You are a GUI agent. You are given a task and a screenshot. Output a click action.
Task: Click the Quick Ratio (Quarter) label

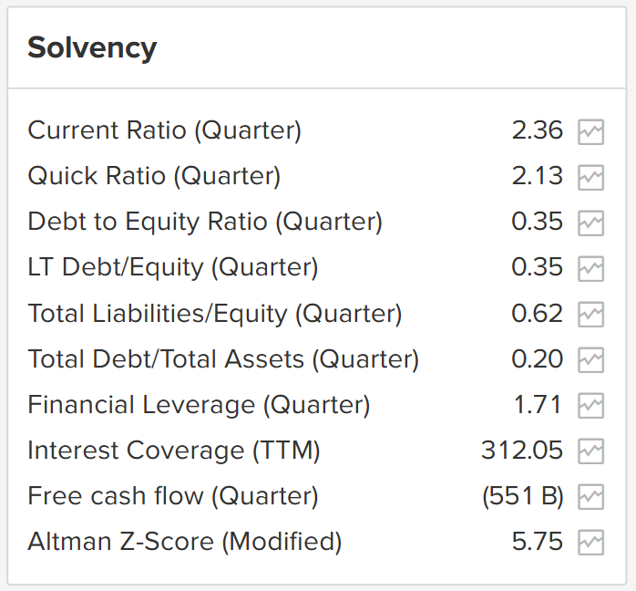click(x=154, y=176)
